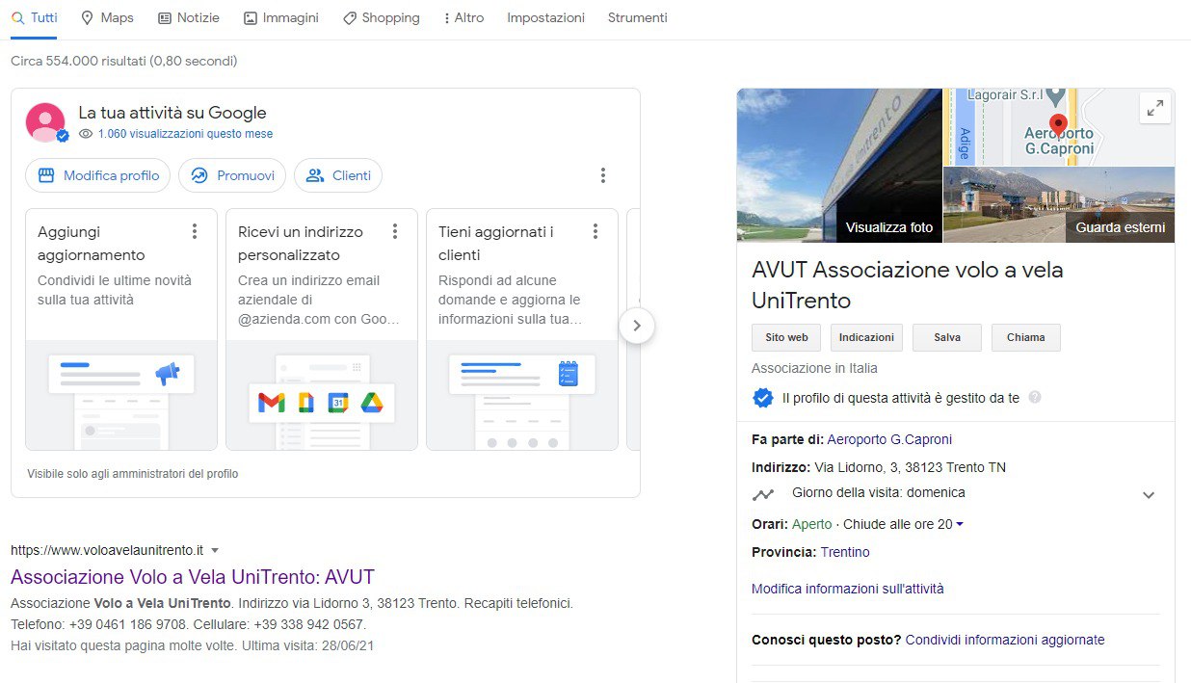This screenshot has width=1191, height=683.
Task: Click Modifica informazioni sull'attività link
Action: click(848, 589)
